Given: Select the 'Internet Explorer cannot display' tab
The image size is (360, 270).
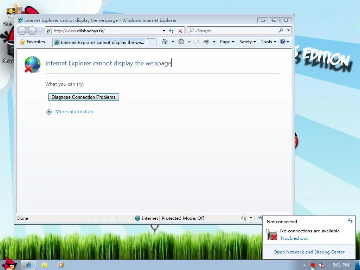Looking at the screenshot, I should (x=99, y=42).
